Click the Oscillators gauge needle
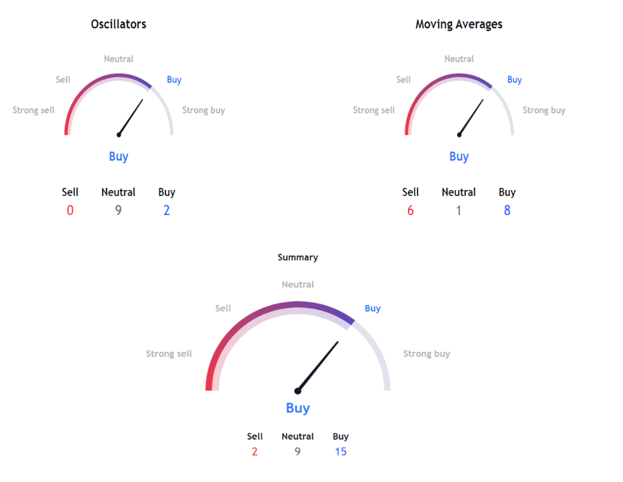Viewport: 623px width, 482px height. coord(130,118)
